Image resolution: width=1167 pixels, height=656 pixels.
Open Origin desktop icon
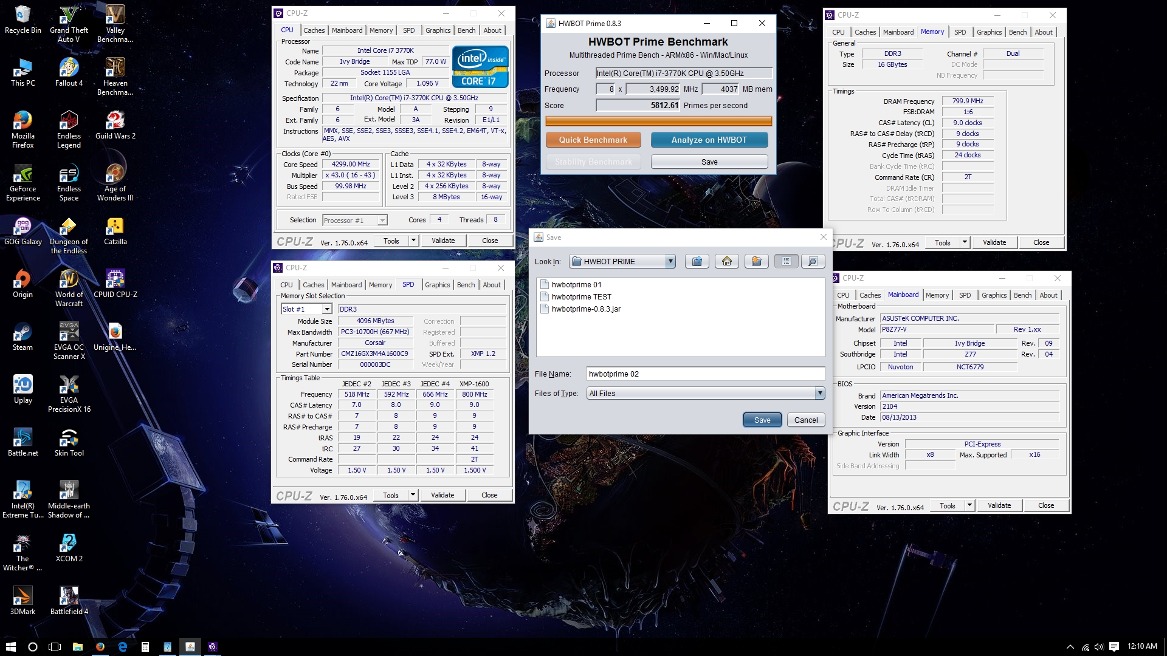click(23, 284)
